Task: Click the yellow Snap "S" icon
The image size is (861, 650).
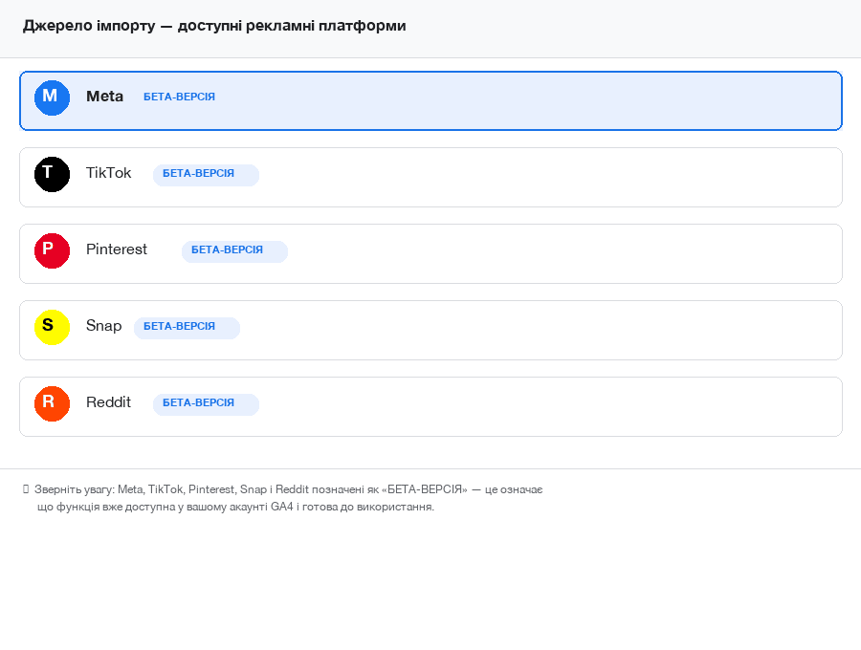Action: (53, 328)
